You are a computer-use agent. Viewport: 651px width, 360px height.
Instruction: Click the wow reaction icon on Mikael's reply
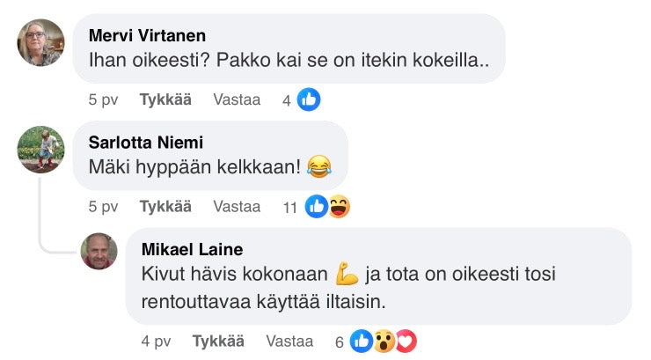point(383,341)
